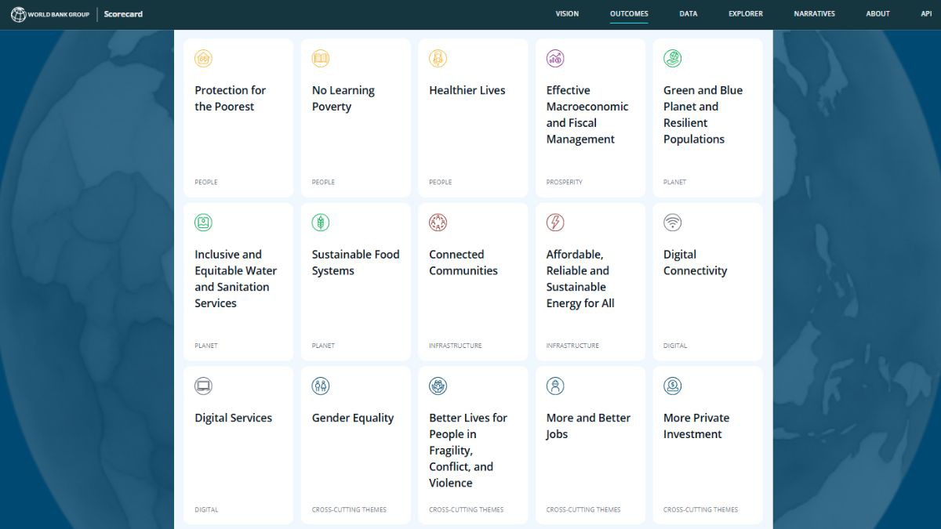Select the Outcomes navigation tab
This screenshot has height=529, width=941.
pyautogui.click(x=629, y=14)
